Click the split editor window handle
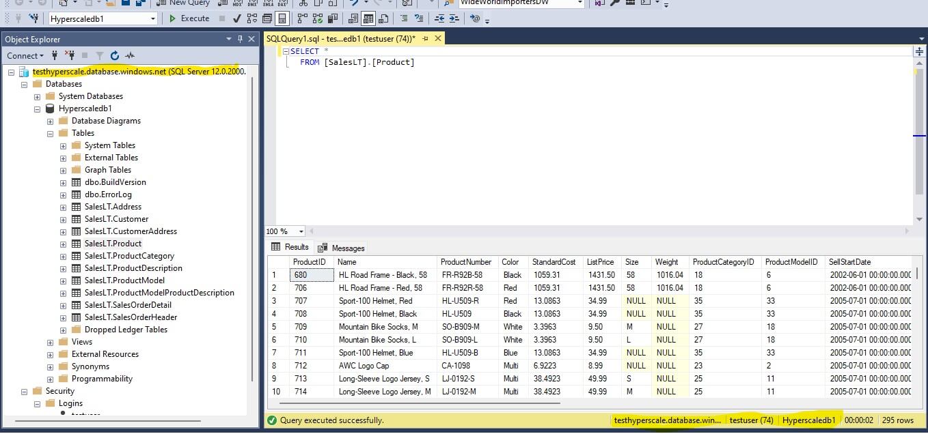Screen dimensions: 928x434 click(x=919, y=51)
